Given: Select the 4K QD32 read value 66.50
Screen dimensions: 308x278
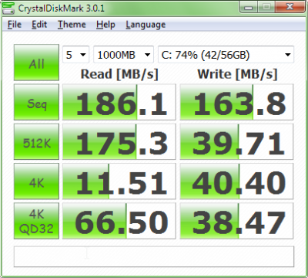Looking at the screenshot, I should [119, 221].
